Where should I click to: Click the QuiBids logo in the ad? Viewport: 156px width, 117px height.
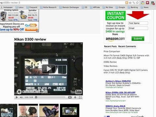click(x=31, y=25)
